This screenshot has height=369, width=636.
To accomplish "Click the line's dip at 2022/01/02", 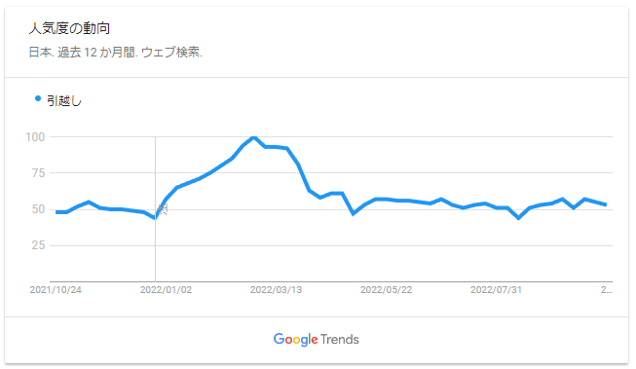I will coord(155,218).
